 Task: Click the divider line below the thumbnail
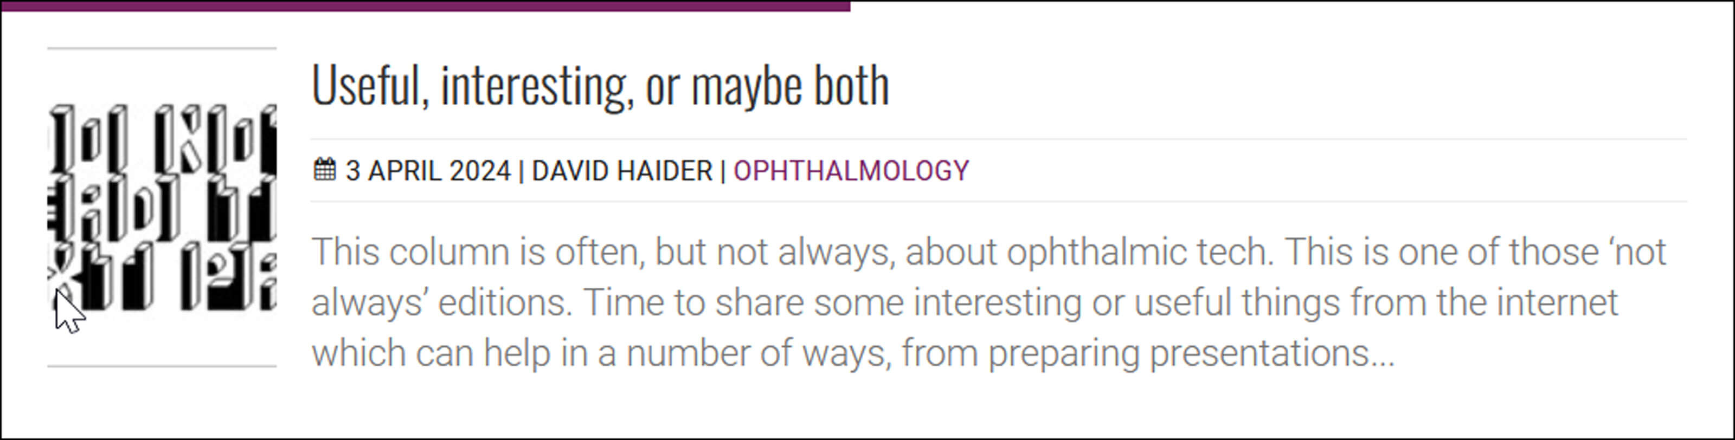(162, 367)
